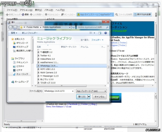Click the 上の階層へ up arrow icon
Screen dimensions: 162x132
click(31, 15)
